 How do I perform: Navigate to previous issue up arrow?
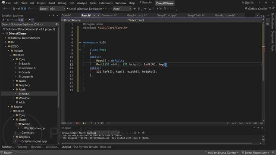coord(91,123)
